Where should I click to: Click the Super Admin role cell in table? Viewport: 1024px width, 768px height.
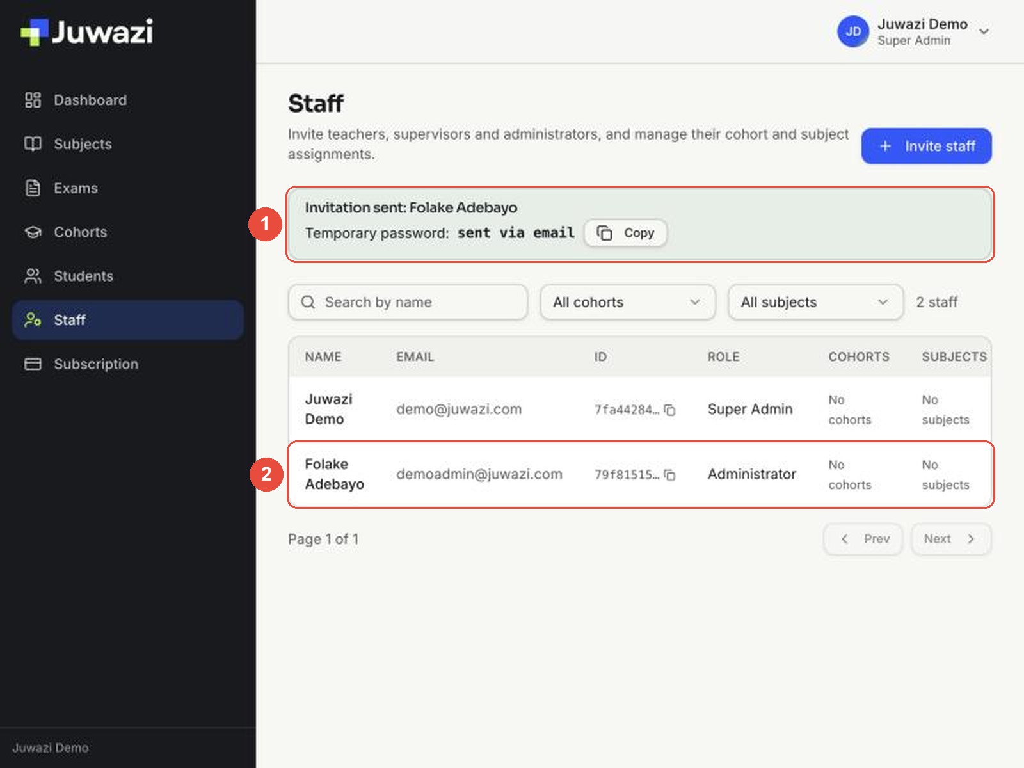pos(750,409)
